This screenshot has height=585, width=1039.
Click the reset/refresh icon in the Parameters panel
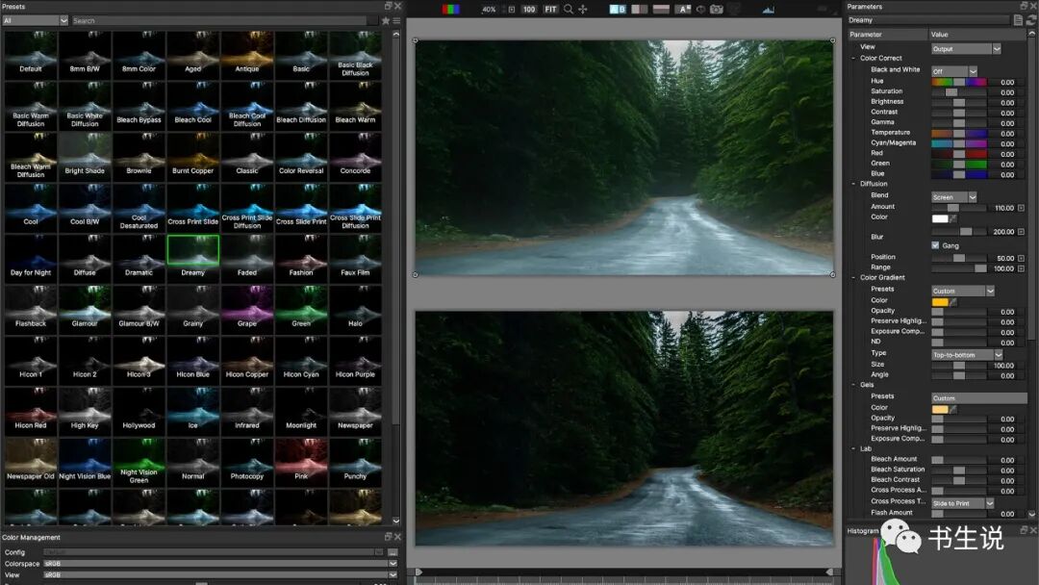[x=1032, y=19]
